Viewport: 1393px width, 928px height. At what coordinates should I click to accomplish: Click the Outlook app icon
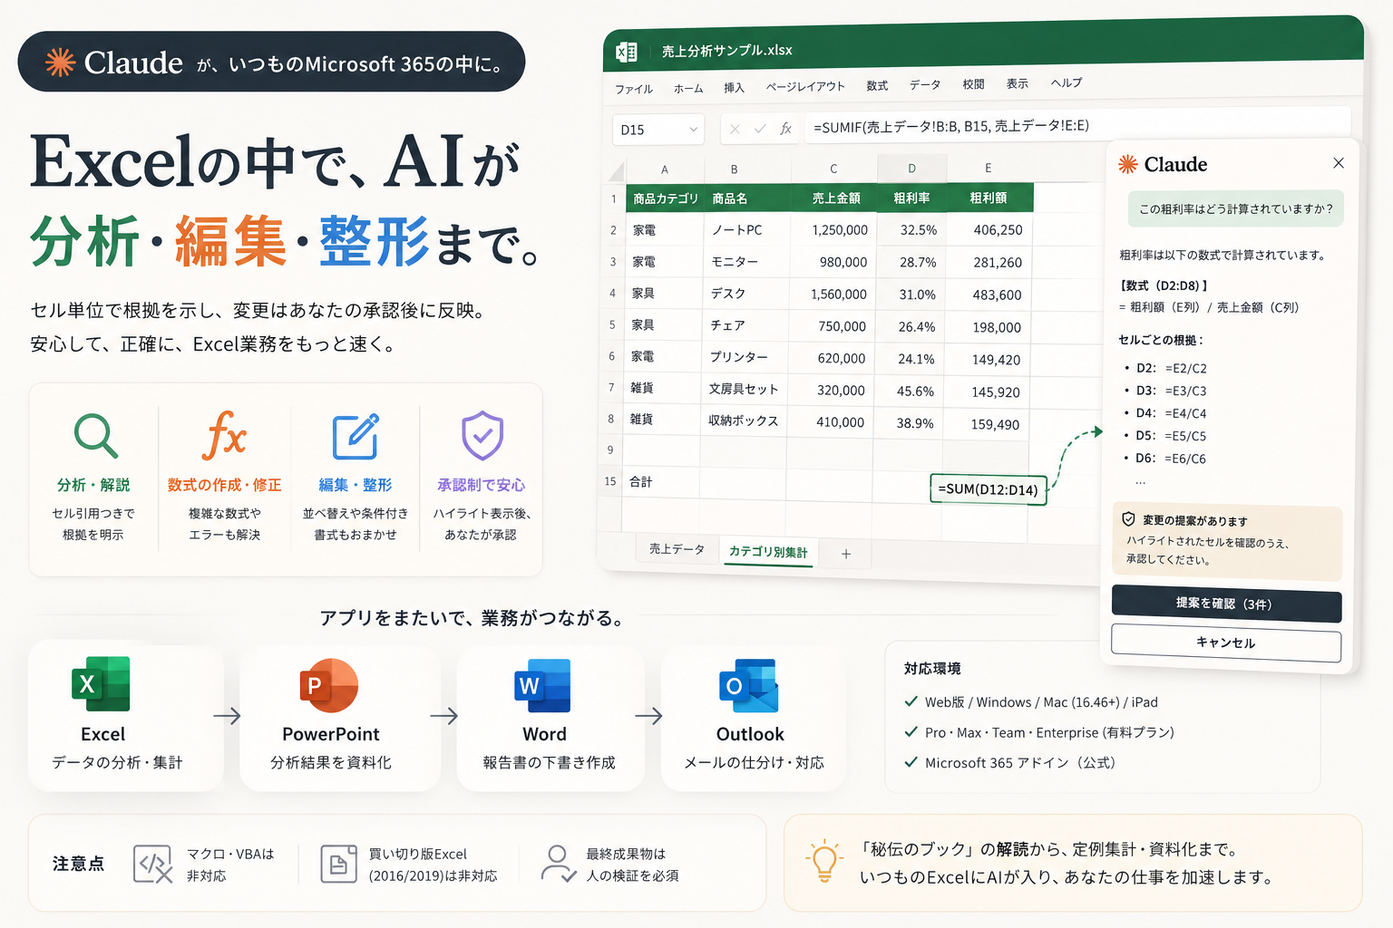(x=748, y=685)
